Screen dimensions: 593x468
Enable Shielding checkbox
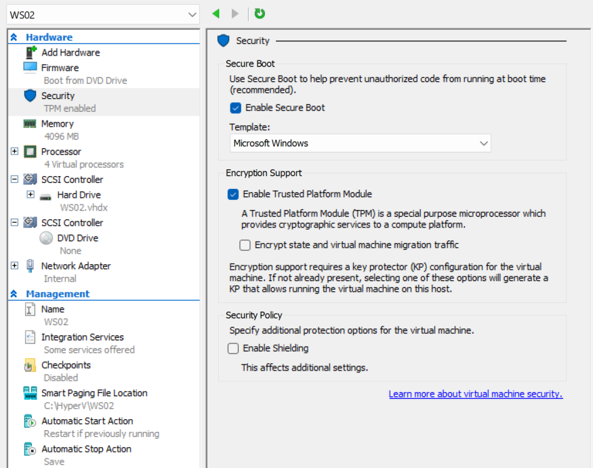tap(233, 348)
